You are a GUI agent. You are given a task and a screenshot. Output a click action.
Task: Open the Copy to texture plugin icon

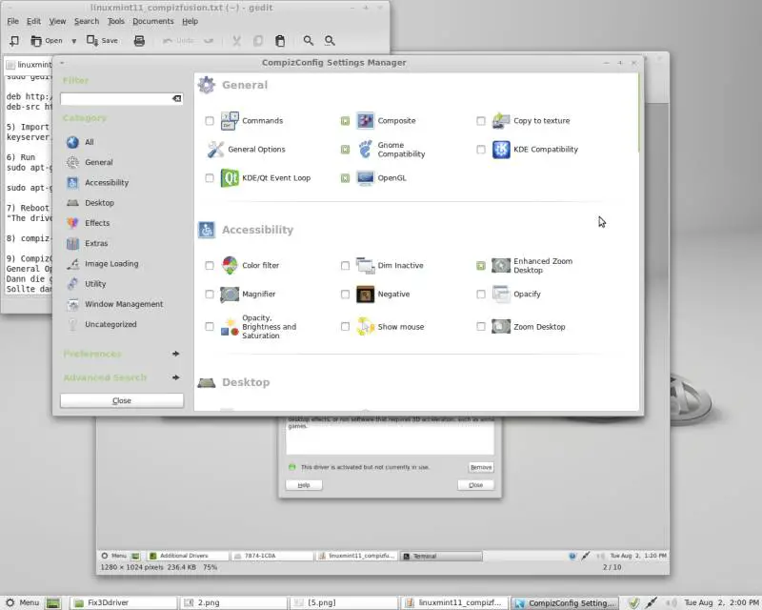[501, 121]
